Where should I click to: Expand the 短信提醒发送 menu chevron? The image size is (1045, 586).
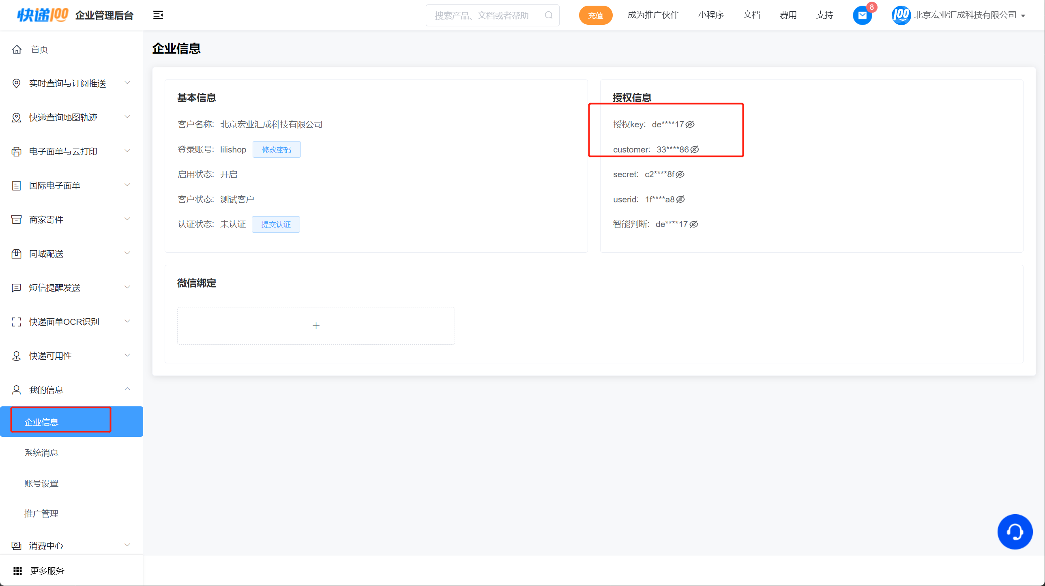[127, 287]
